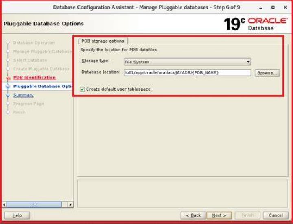Click the Next button
This screenshot has height=224, width=293.
pos(219,215)
